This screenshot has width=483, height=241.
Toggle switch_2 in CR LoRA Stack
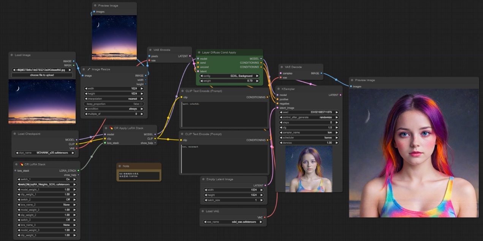46,200
